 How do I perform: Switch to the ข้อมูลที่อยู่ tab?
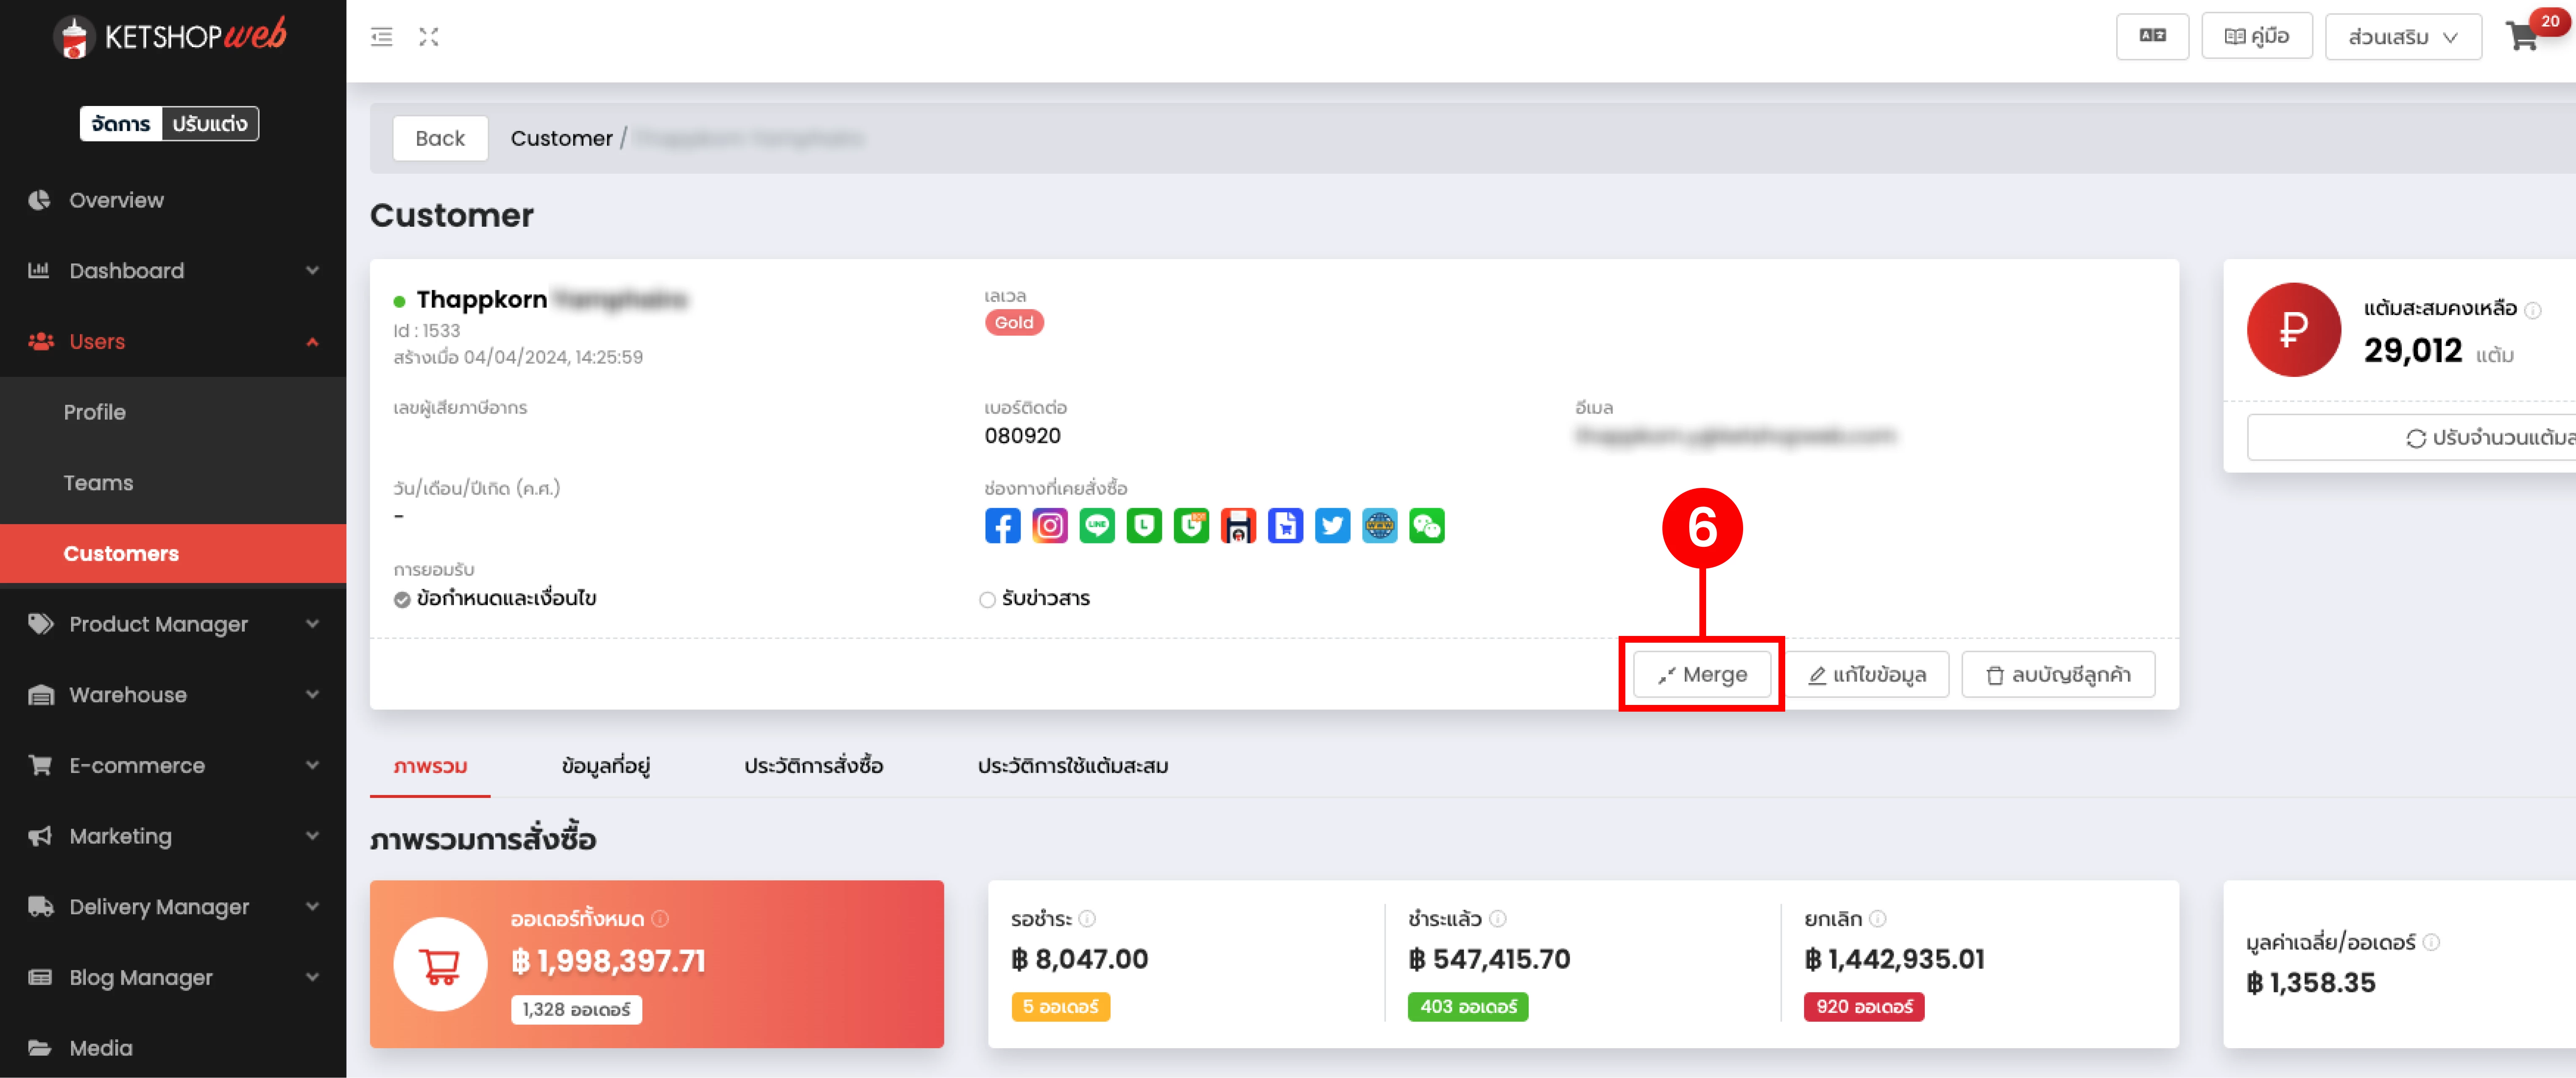pos(606,766)
